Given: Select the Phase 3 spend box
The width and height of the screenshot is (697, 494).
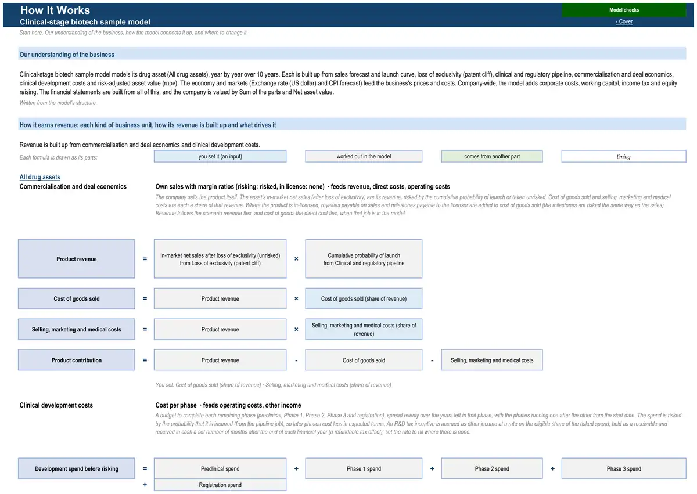Looking at the screenshot, I should pyautogui.click(x=624, y=468).
